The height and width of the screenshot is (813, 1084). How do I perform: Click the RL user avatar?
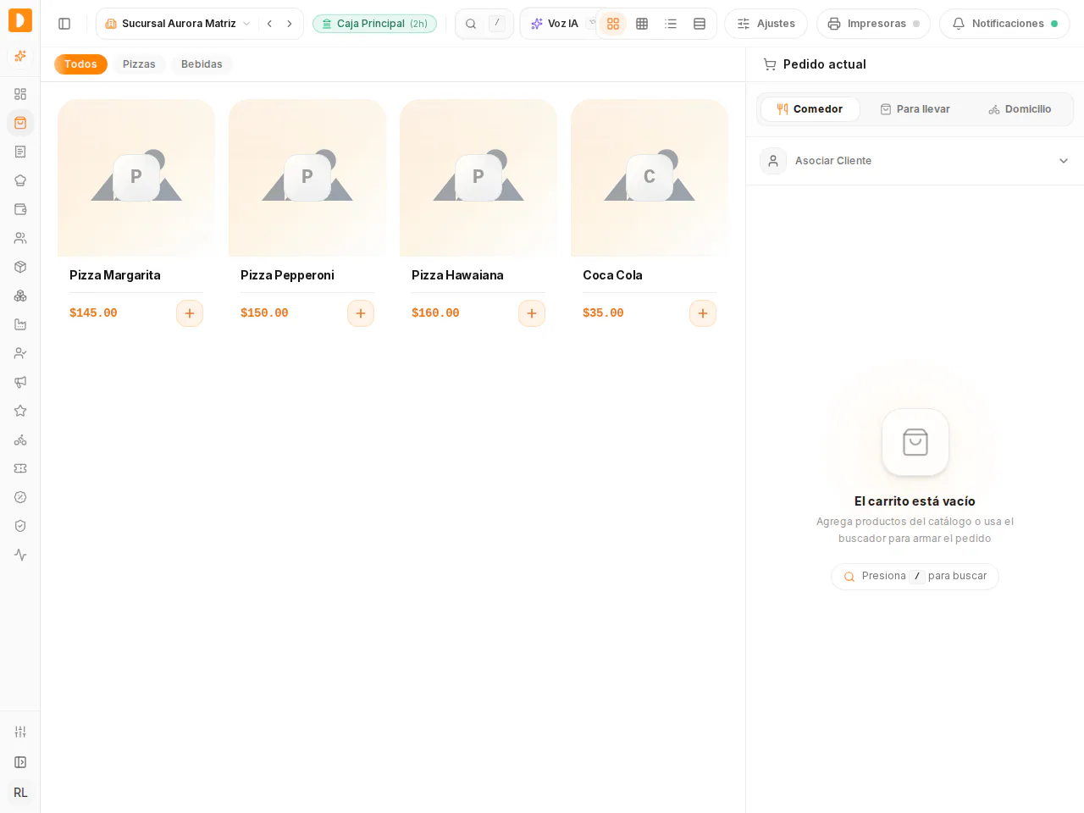pos(20,793)
